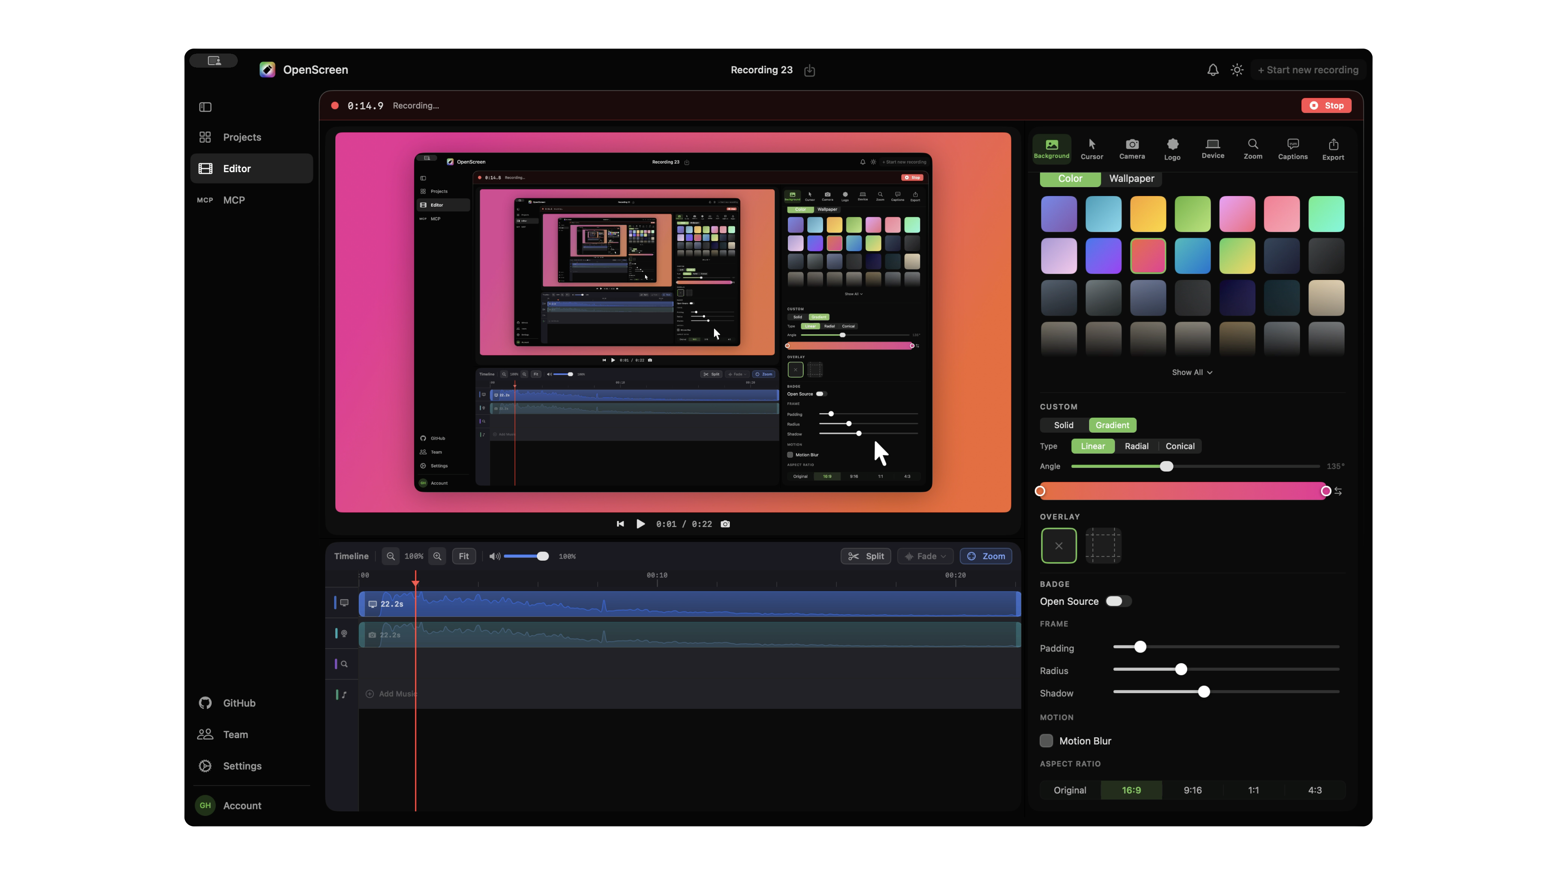Click the notifications bell icon
The image size is (1557, 875).
(x=1212, y=70)
